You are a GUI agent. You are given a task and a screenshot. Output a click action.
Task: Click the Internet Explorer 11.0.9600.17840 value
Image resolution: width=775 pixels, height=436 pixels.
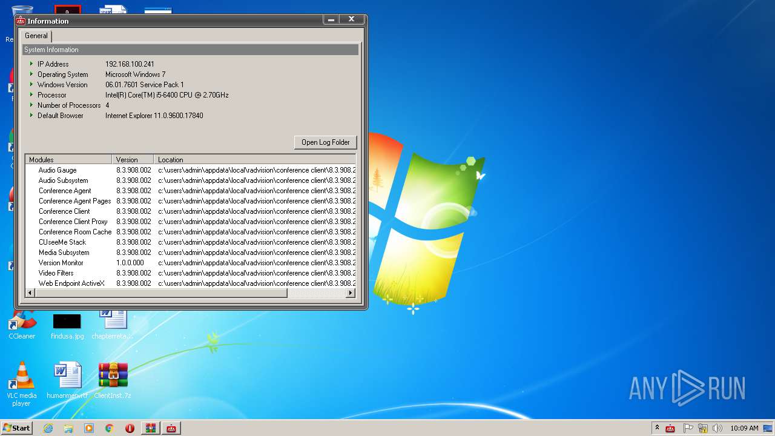click(x=154, y=116)
